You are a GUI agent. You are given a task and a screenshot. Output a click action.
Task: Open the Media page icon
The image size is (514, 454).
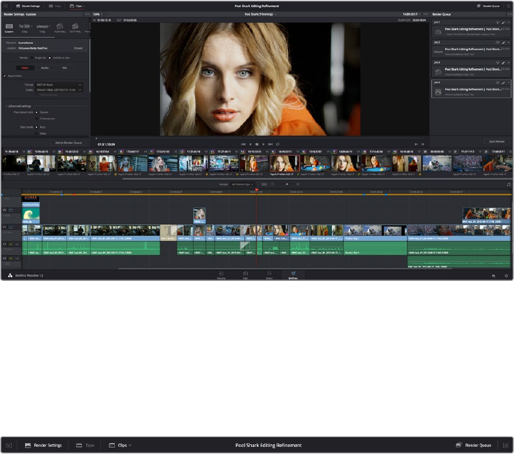(x=221, y=274)
